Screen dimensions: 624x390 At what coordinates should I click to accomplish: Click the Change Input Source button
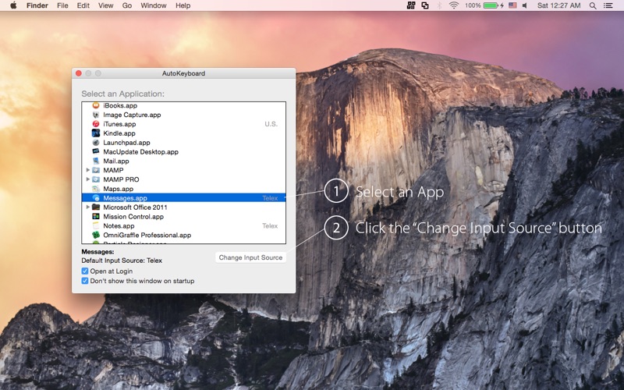250,257
